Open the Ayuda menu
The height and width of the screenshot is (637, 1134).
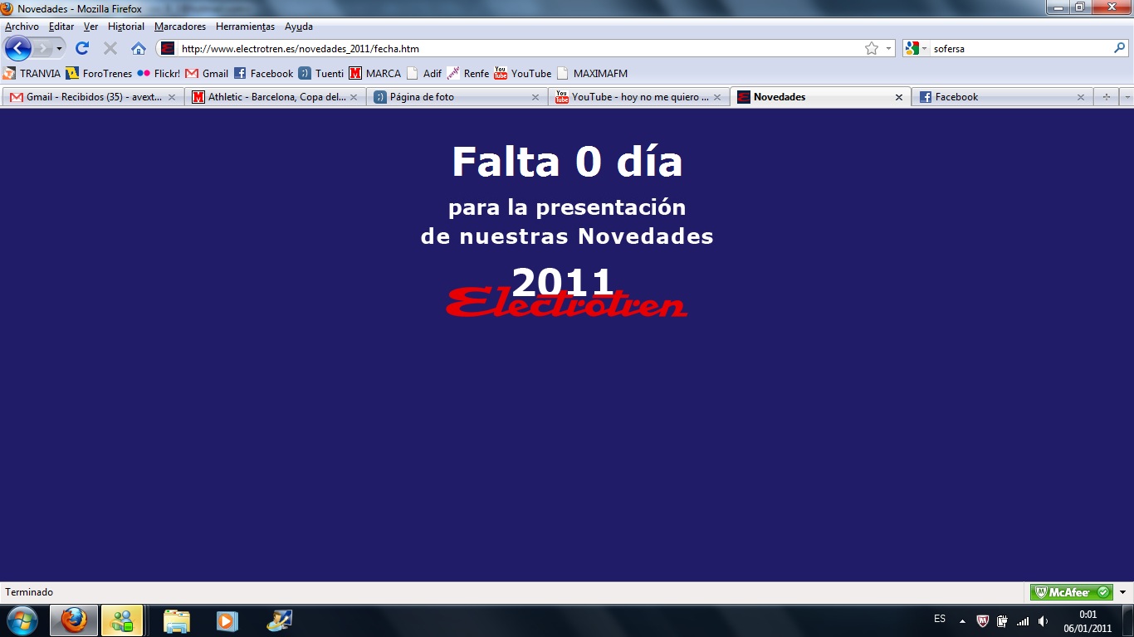(299, 27)
